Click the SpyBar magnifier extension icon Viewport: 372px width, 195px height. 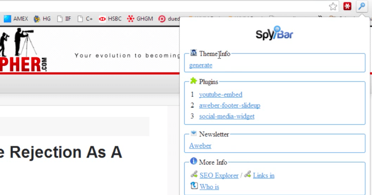click(x=362, y=6)
